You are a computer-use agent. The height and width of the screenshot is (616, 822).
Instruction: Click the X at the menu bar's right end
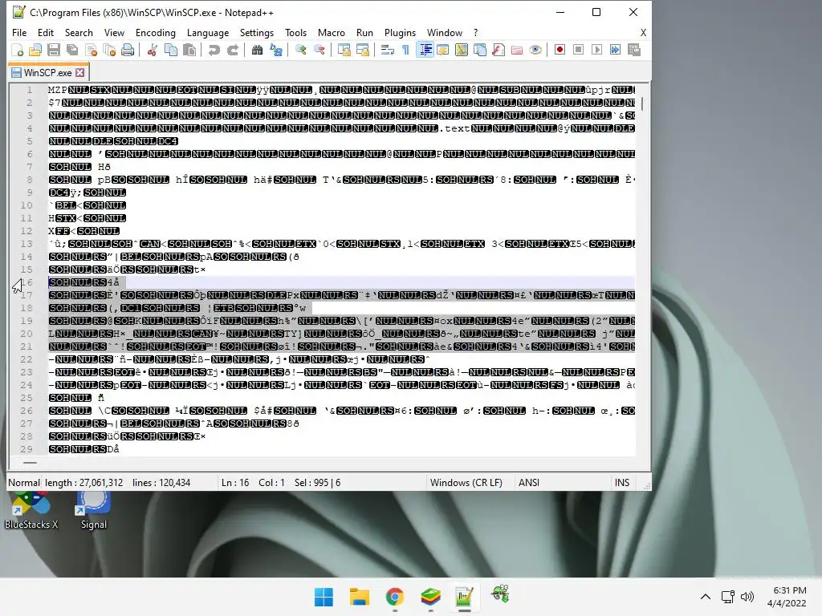(x=643, y=32)
